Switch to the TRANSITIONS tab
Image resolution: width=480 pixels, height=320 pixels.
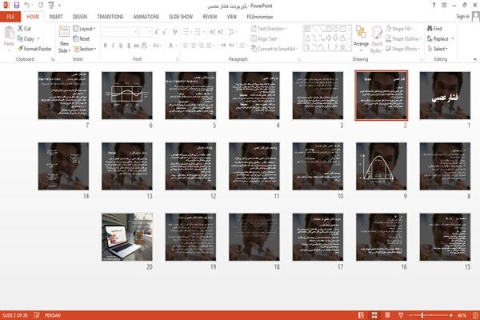coord(110,17)
